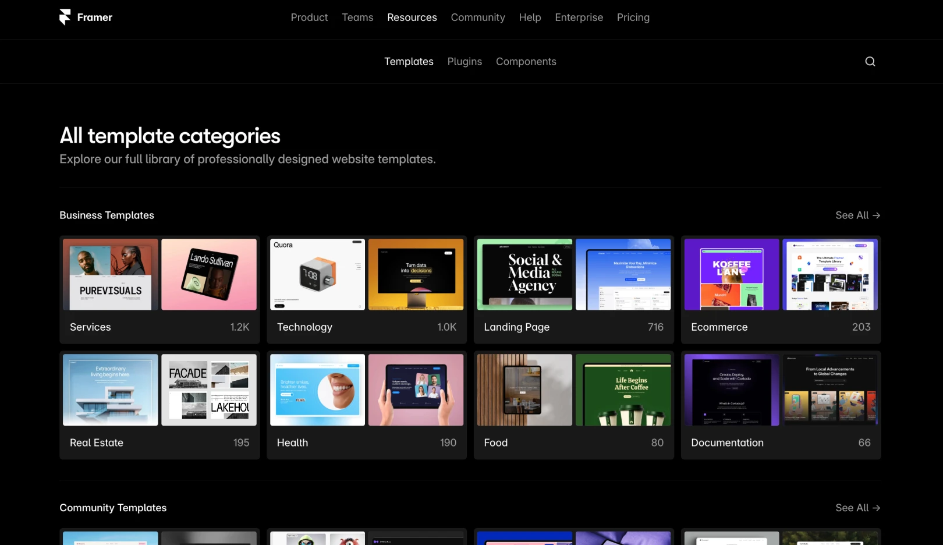Click the 'Business Templates' section heading
This screenshot has height=545, width=943.
107,215
